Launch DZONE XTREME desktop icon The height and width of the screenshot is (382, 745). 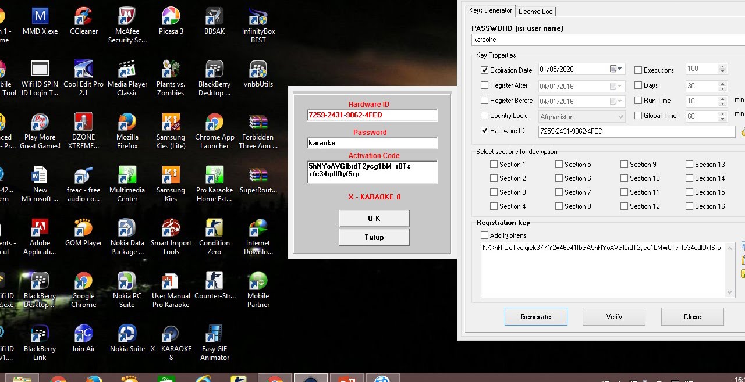[84, 131]
